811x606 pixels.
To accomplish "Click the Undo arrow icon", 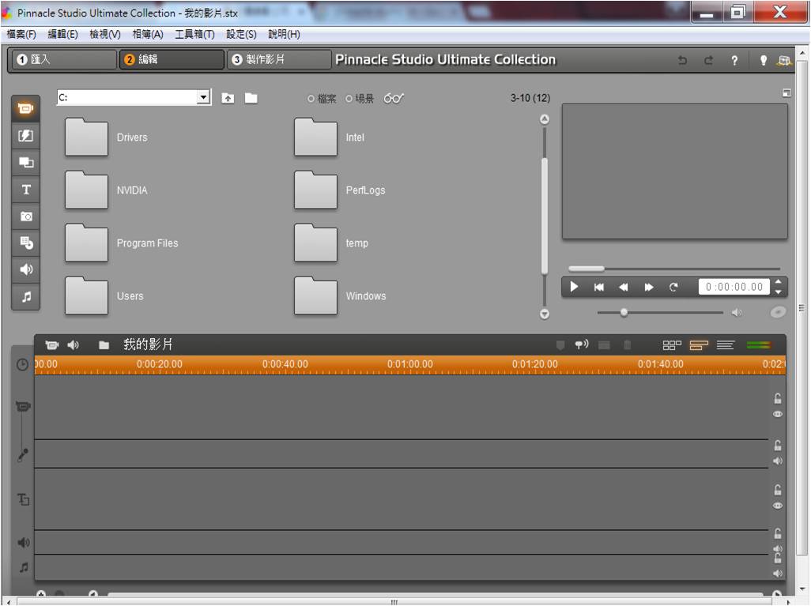I will pyautogui.click(x=682, y=60).
